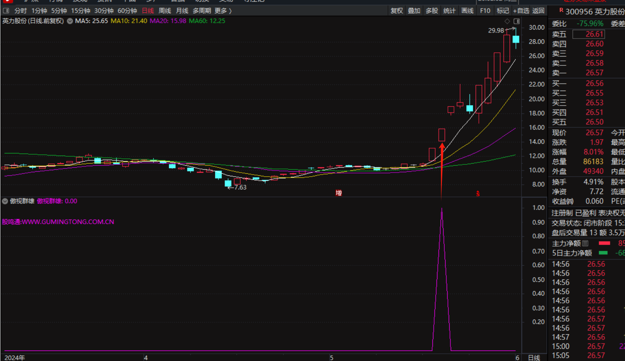Select the 卖五 price 26.61 box

click(588, 34)
